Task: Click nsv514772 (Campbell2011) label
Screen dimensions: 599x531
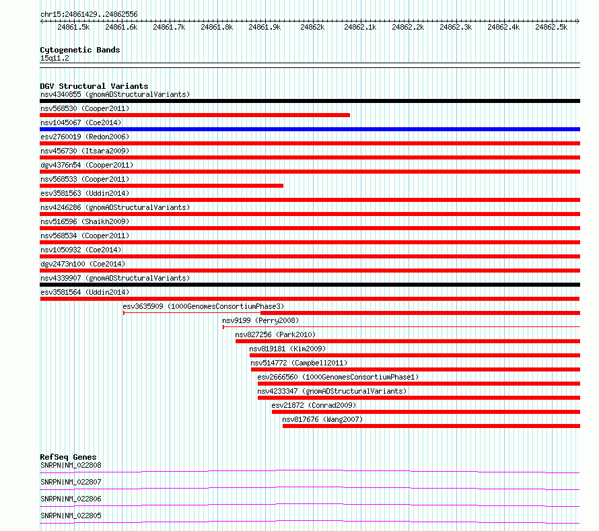Action: coord(299,363)
